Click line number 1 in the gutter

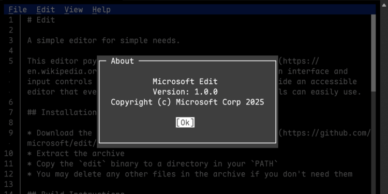point(11,20)
